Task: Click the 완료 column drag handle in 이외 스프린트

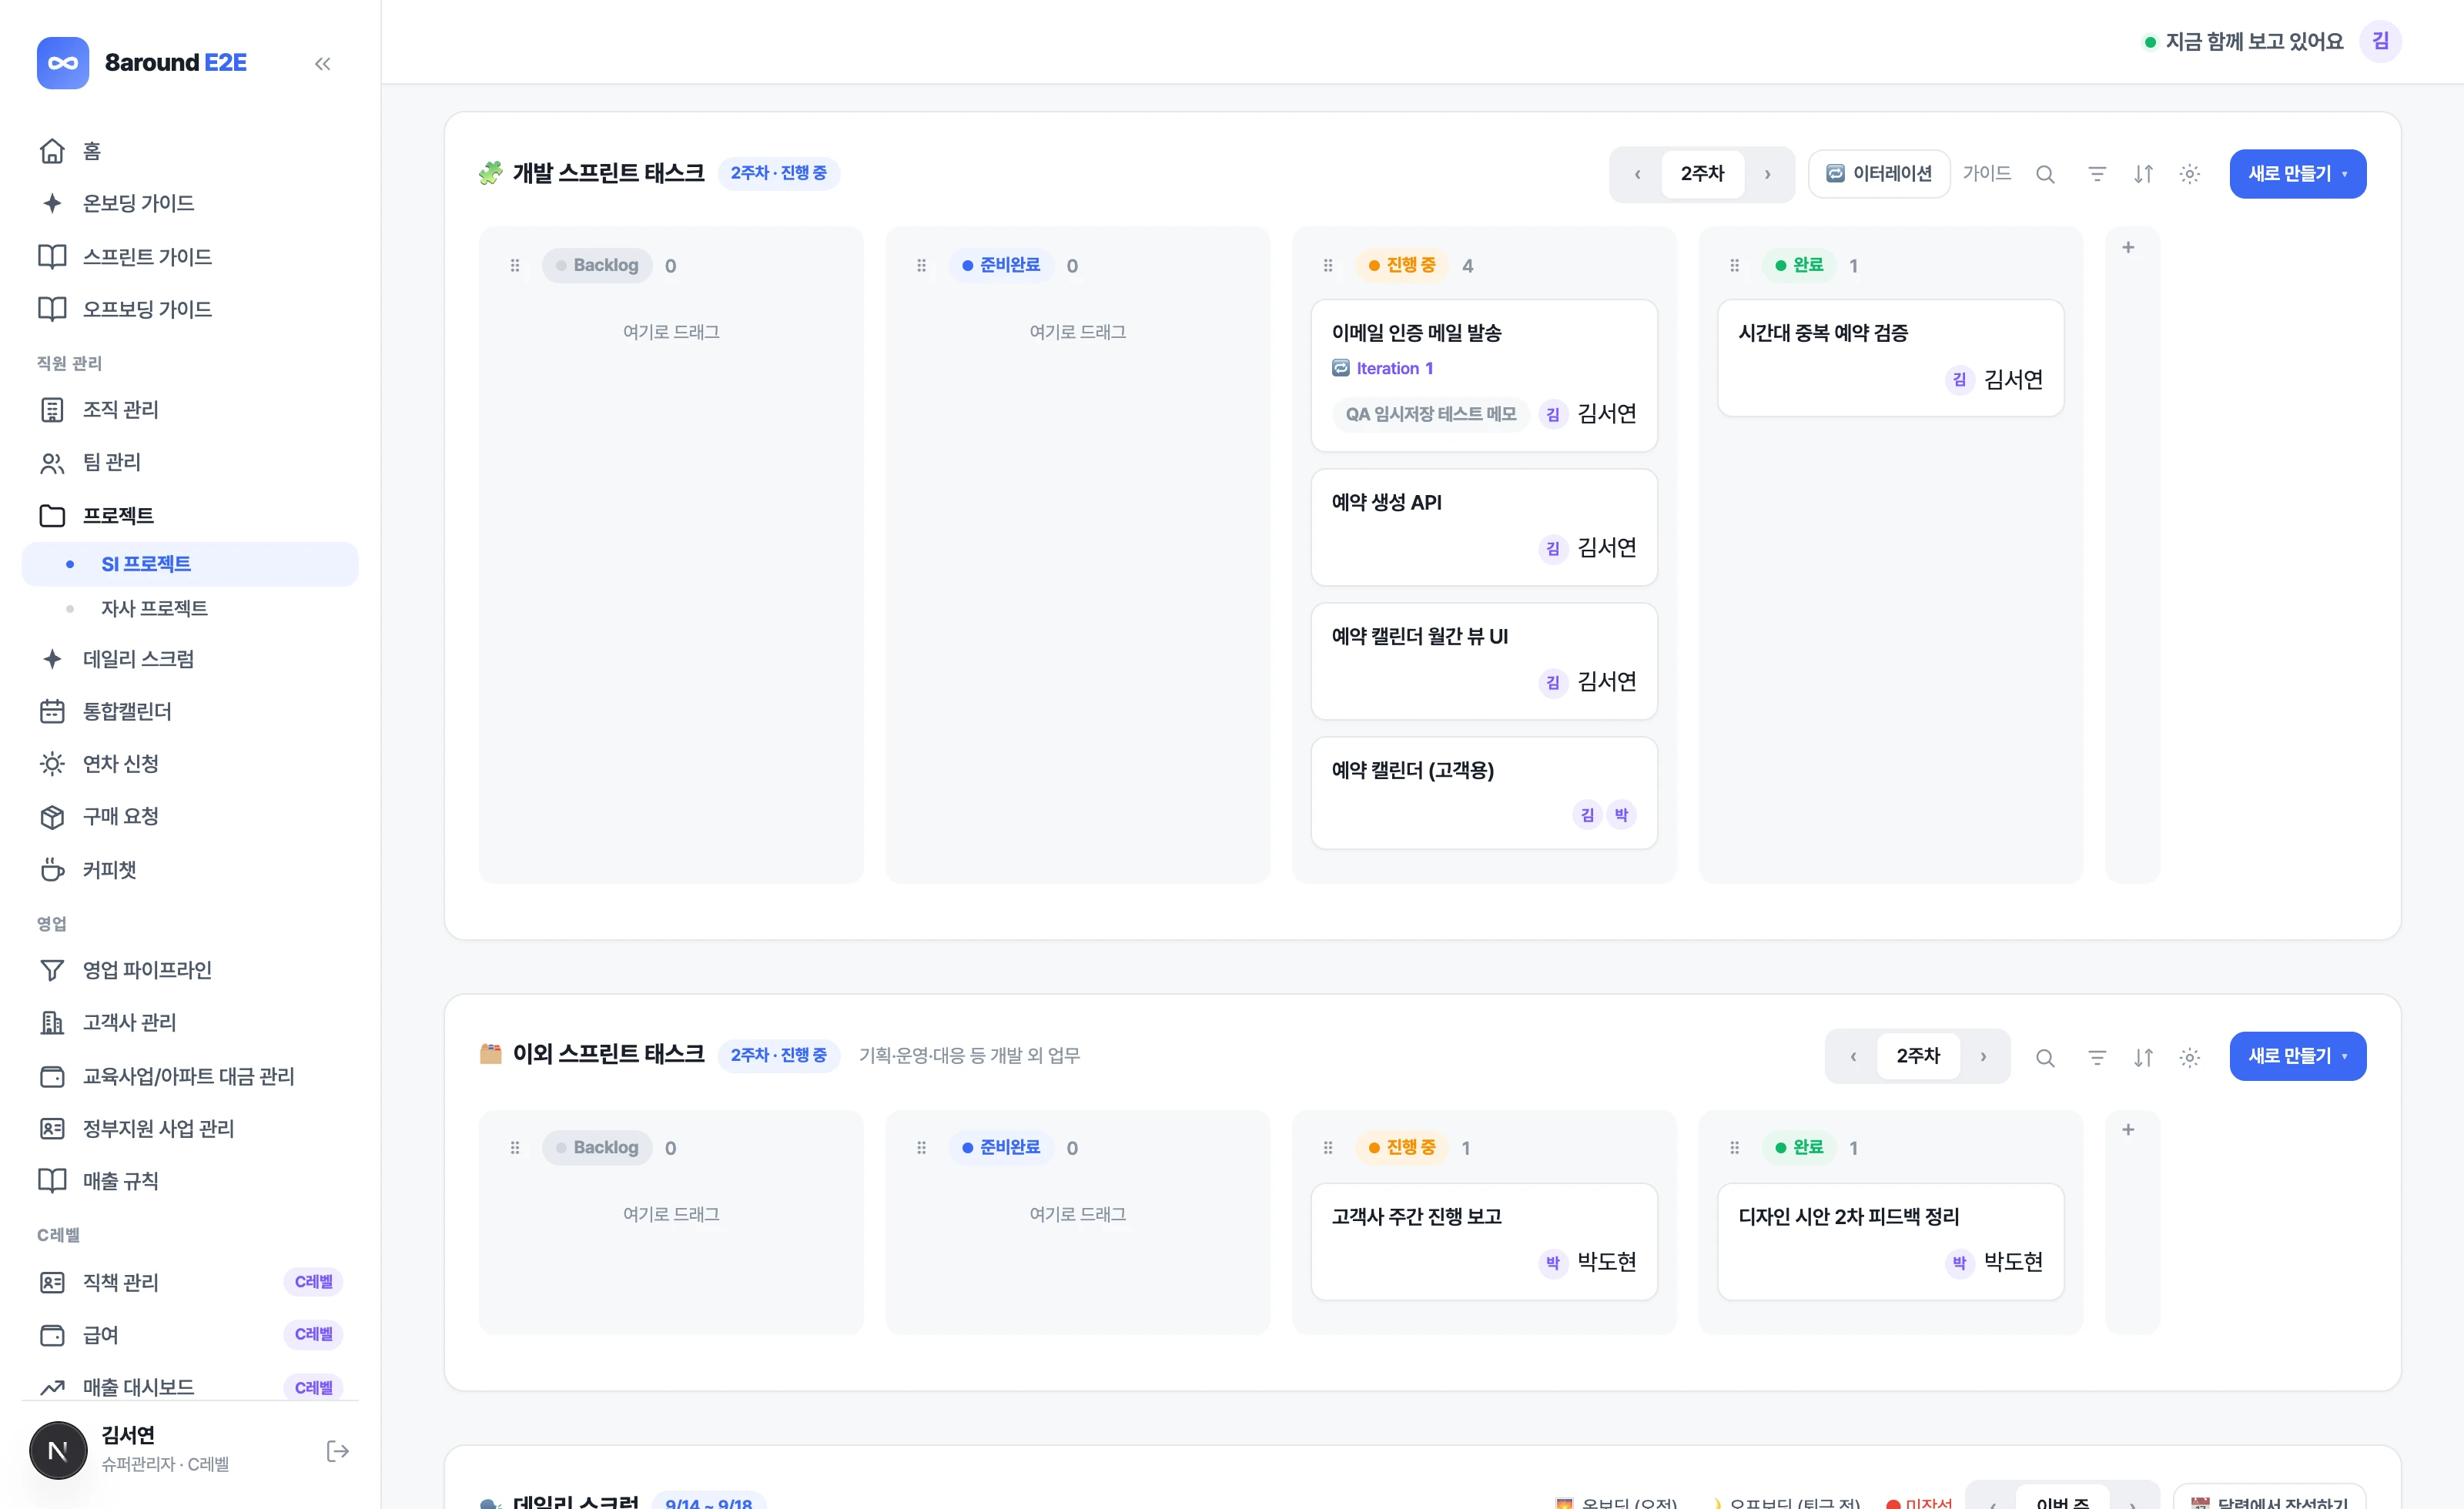Action: 1734,1148
